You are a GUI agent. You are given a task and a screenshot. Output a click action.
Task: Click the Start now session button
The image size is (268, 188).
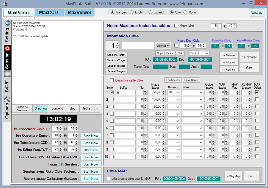tap(41, 108)
